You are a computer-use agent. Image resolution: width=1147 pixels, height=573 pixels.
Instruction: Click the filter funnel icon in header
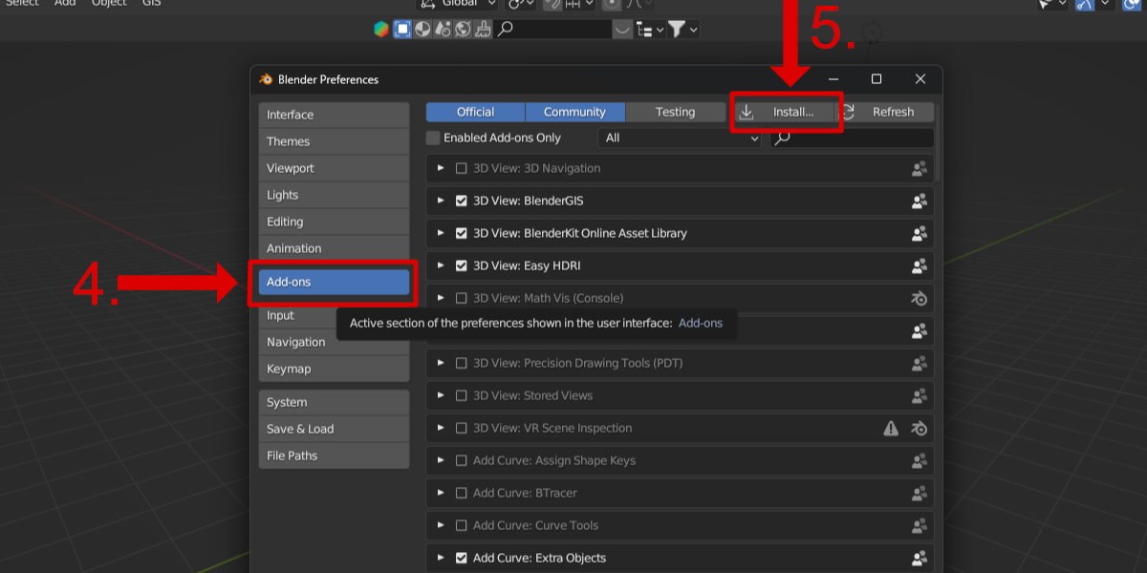677,30
